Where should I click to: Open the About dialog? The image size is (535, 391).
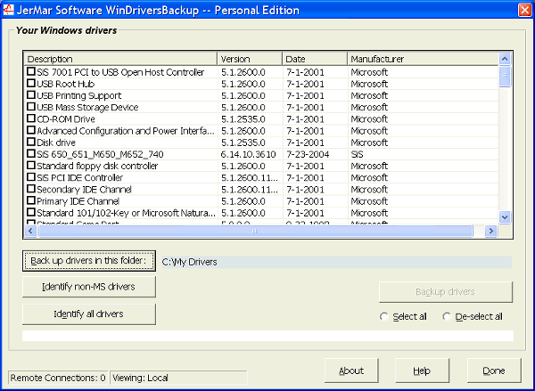tap(351, 371)
